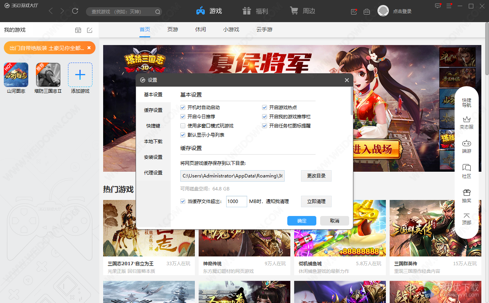Select 缓存设置 in settings sidebar

click(x=153, y=110)
